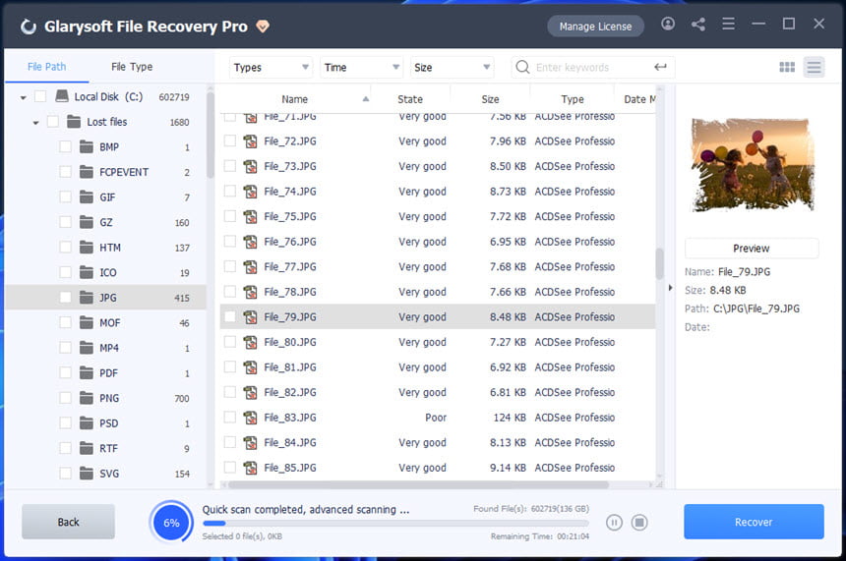846x561 pixels.
Task: Click the Recover button
Action: tap(754, 522)
